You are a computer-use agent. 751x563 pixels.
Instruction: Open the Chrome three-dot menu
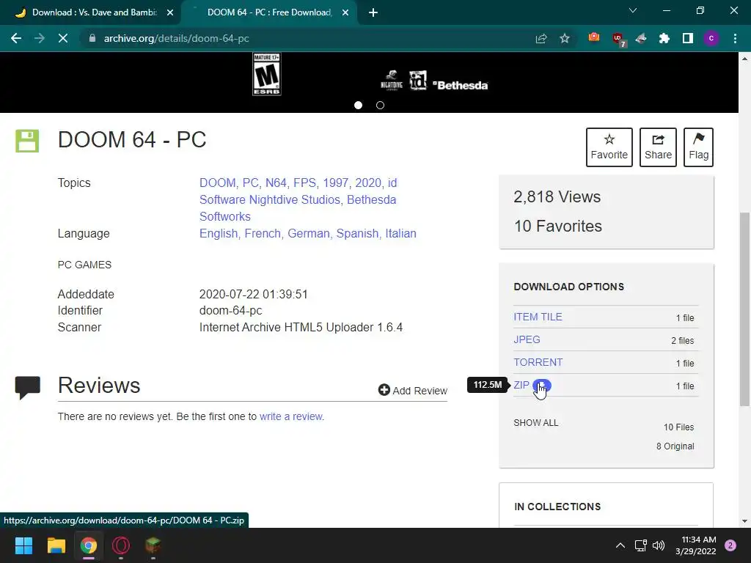click(x=735, y=38)
